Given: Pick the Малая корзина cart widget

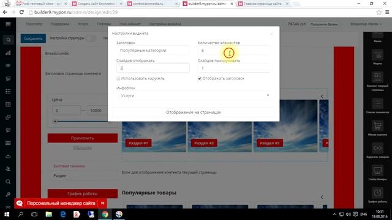Looking at the screenshot, I should point(377,126).
